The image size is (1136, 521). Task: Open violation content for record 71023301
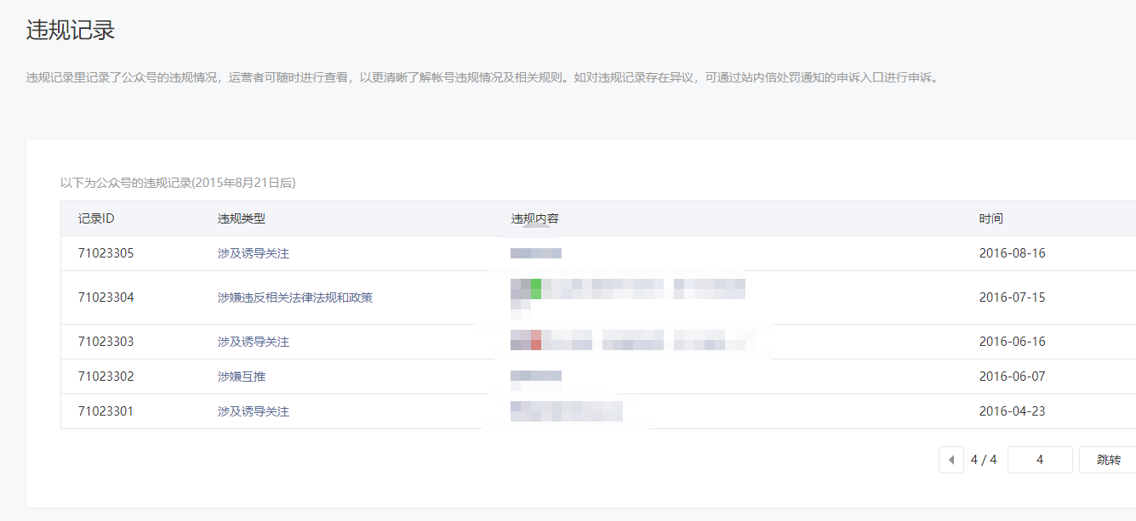[x=566, y=411]
